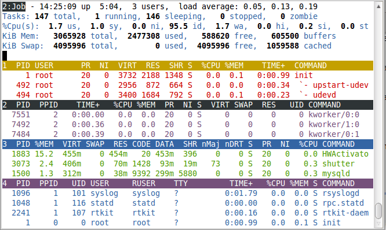Viewport: 386px width, 230px height.
Task: Click the blue window 3 header bar
Action: pos(188,144)
